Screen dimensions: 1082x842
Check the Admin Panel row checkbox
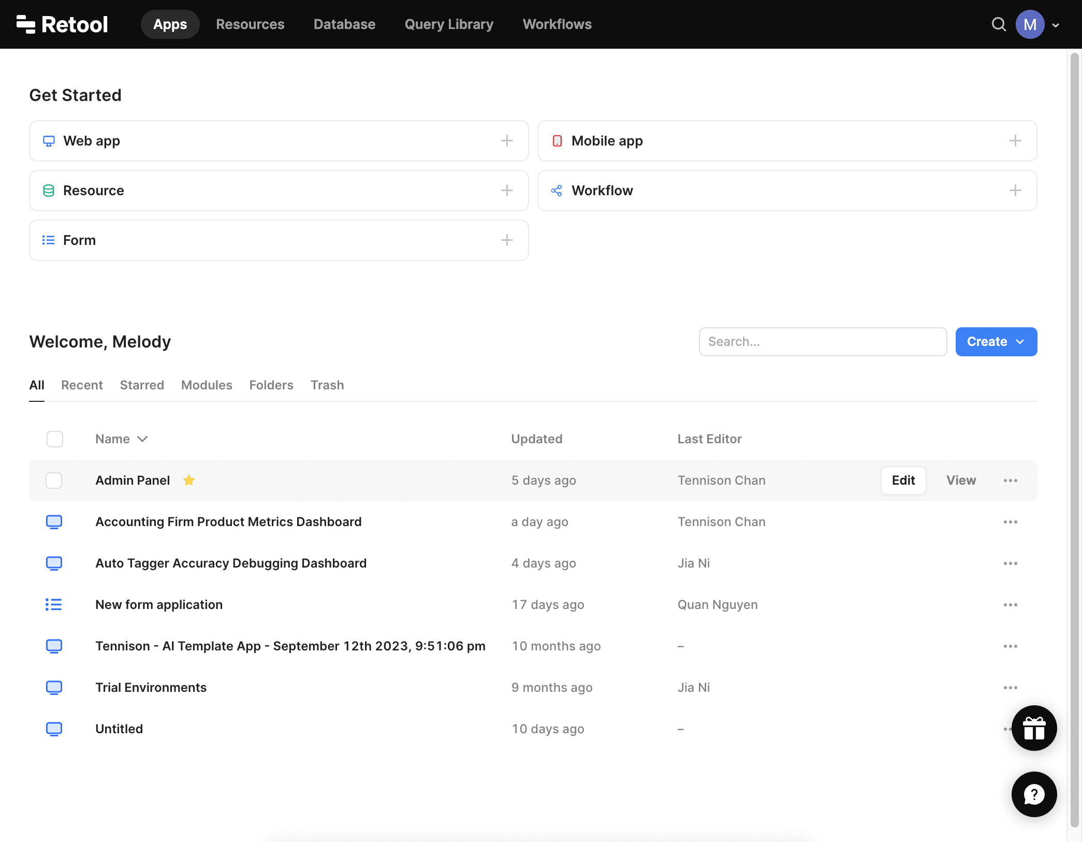54,481
